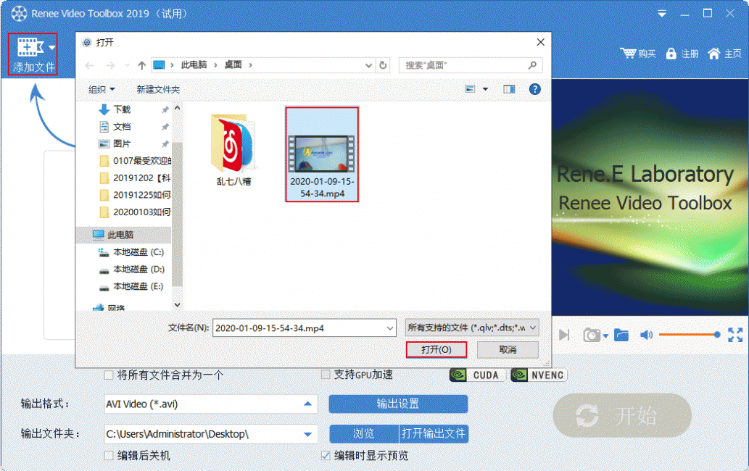The image size is (749, 471).
Task: Open the 20200103如何 folder in the sidebar
Action: pyautogui.click(x=135, y=212)
